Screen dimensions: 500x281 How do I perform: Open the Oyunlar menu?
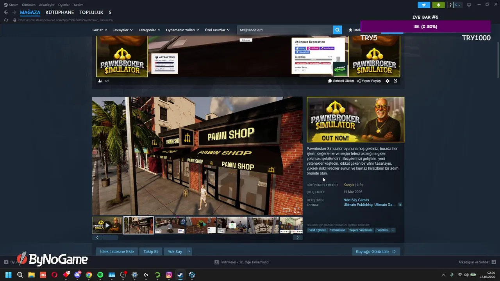(x=64, y=5)
